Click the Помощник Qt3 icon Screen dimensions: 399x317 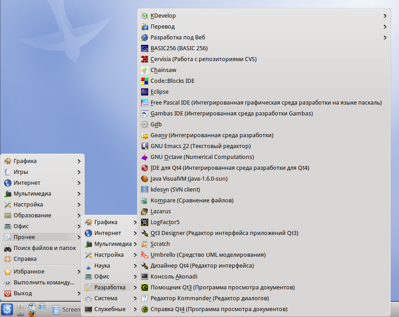[x=145, y=288]
